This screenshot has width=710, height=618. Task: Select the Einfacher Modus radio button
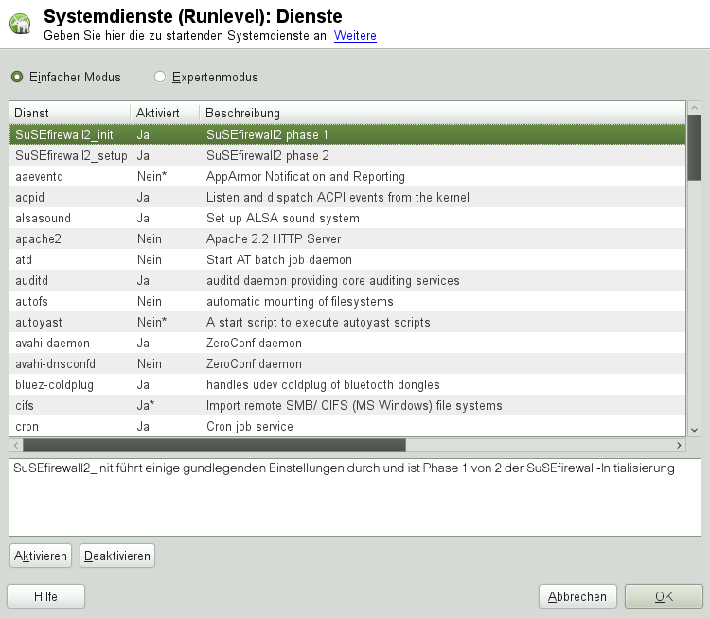(x=16, y=77)
